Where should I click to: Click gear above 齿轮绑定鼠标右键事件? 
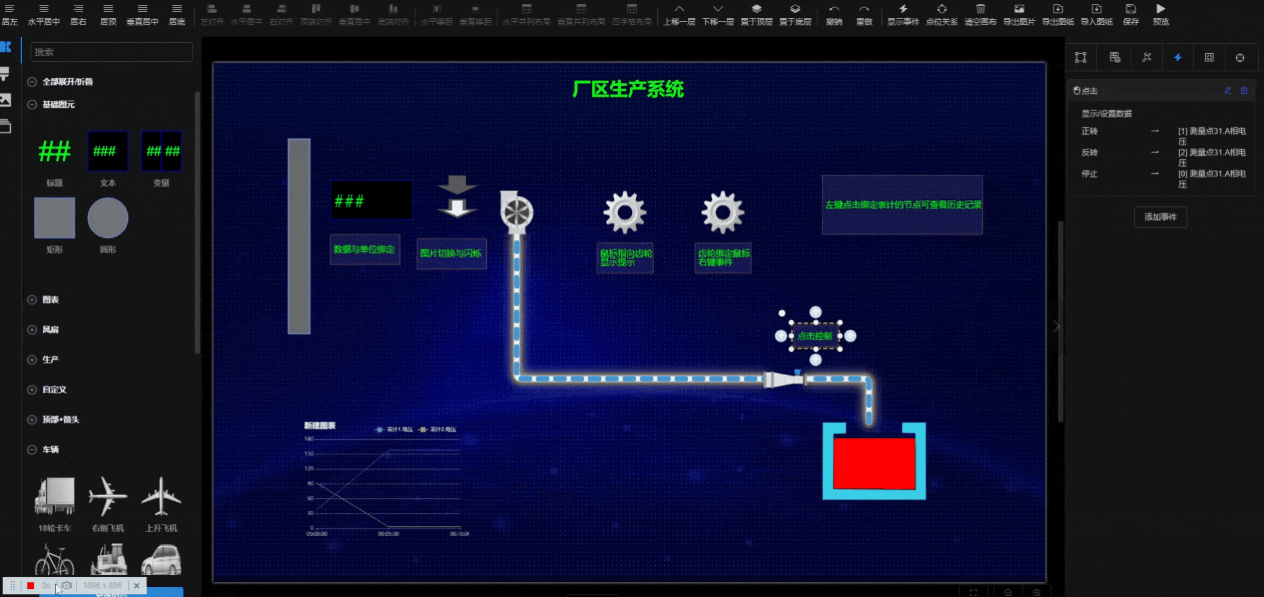click(x=723, y=213)
